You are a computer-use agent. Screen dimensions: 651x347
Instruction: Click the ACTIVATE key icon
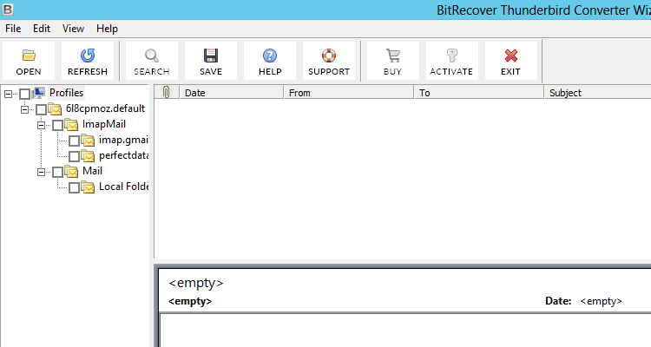click(451, 56)
